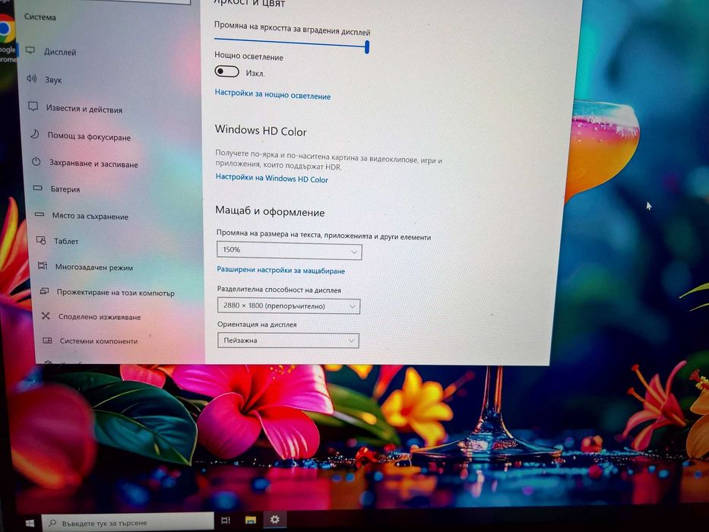This screenshot has height=532, width=709.
Task: Open the 2880 × 1800 resolution dropdown
Action: point(289,306)
